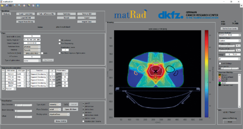Click the Open 3D View button

click(x=70, y=109)
